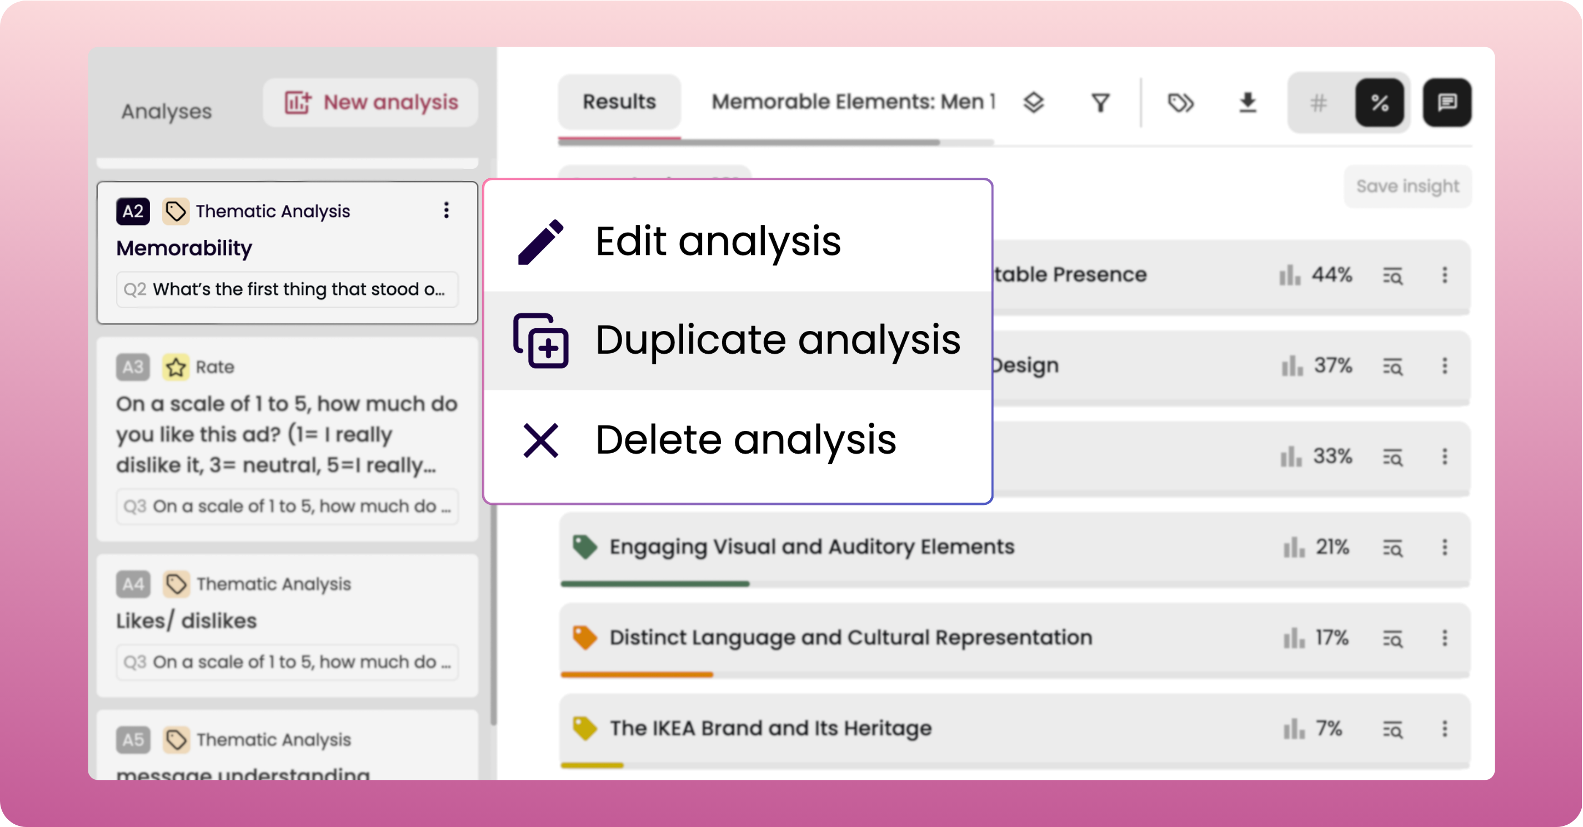Click bar chart icon next to 44%
The width and height of the screenshot is (1583, 827).
[x=1289, y=275]
